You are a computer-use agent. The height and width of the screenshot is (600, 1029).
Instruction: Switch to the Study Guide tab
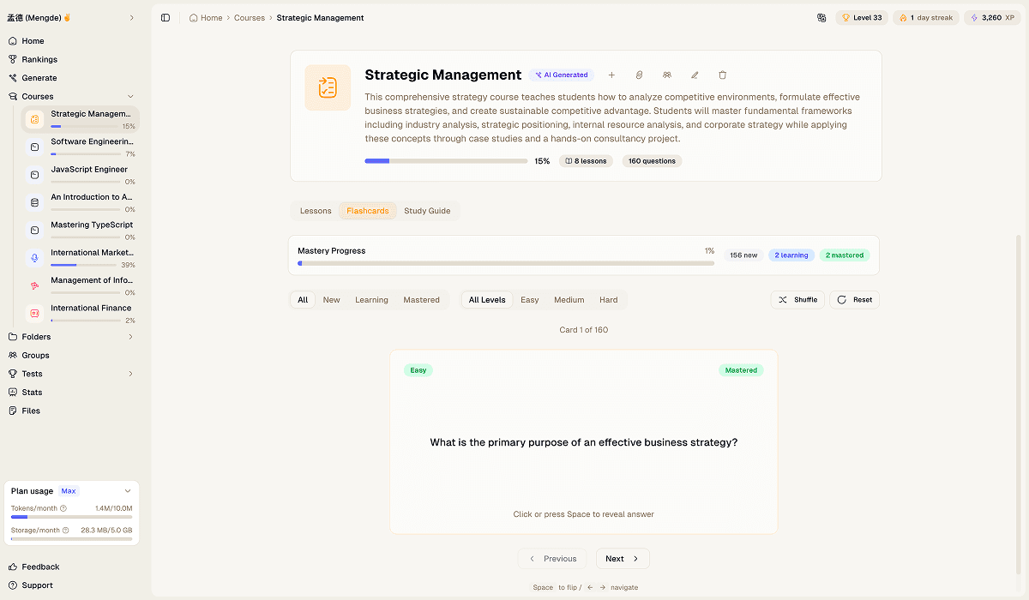point(427,210)
